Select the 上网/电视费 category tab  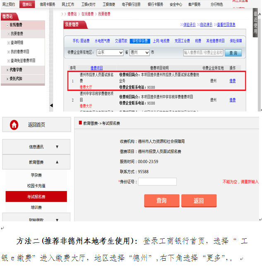point(161,41)
